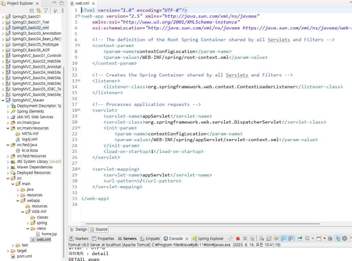Click the Deployed Resources icon
The height and width of the screenshot is (261, 352).
coord(13,173)
